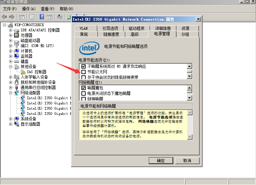Click the 监视器 monitor icon
The height and width of the screenshot is (185, 256).
pyautogui.click(x=17, y=56)
